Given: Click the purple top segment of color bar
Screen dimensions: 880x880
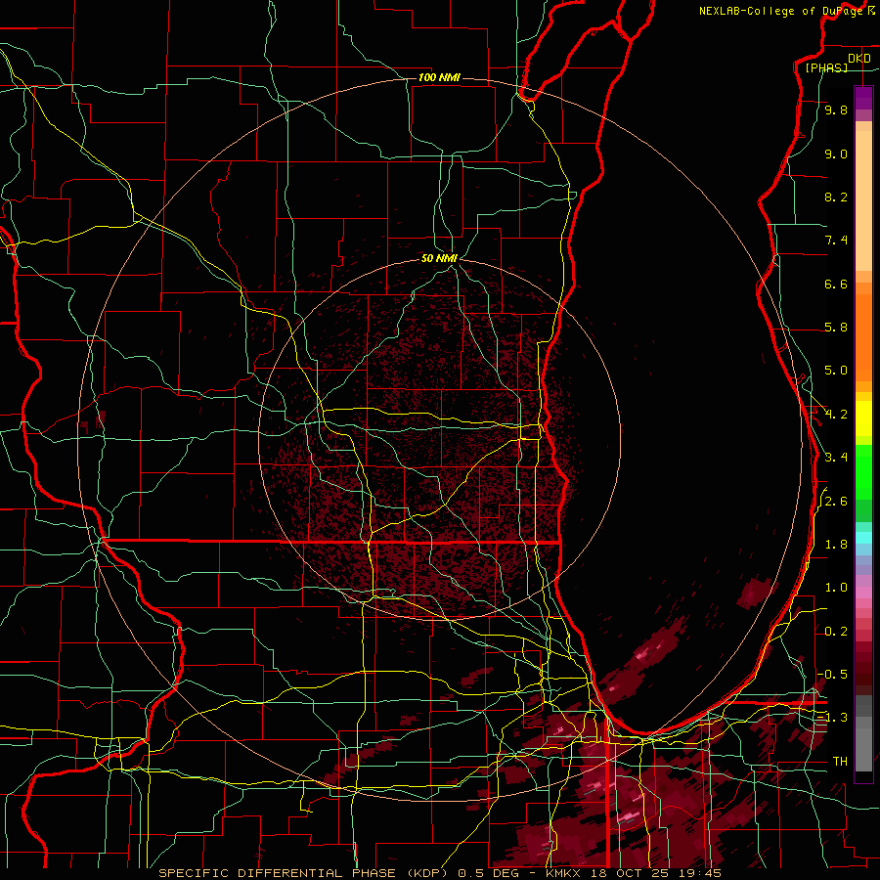Looking at the screenshot, I should click(x=863, y=98).
